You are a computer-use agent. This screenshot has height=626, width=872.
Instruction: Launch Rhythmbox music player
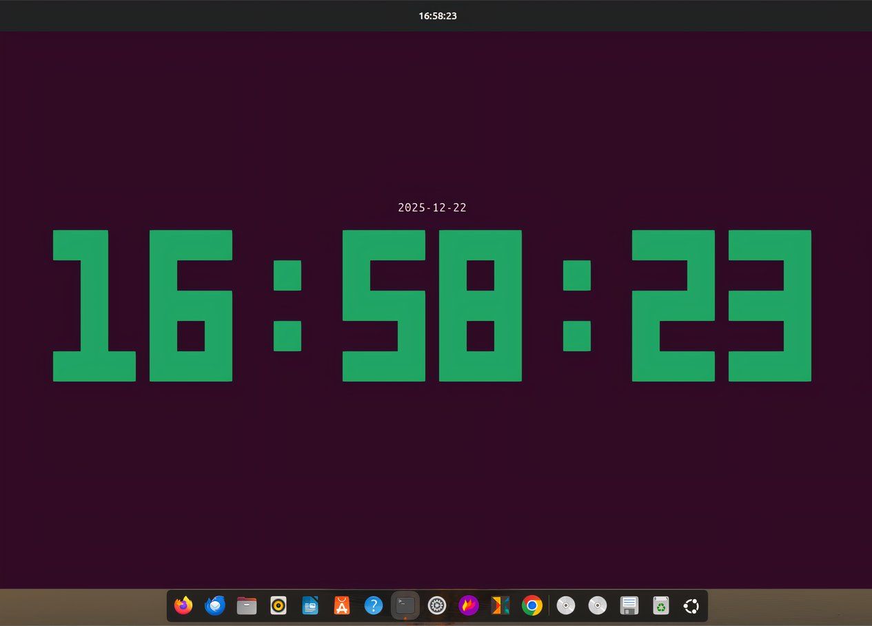[278, 605]
